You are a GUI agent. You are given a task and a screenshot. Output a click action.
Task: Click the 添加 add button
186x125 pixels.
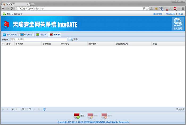point(79,116)
